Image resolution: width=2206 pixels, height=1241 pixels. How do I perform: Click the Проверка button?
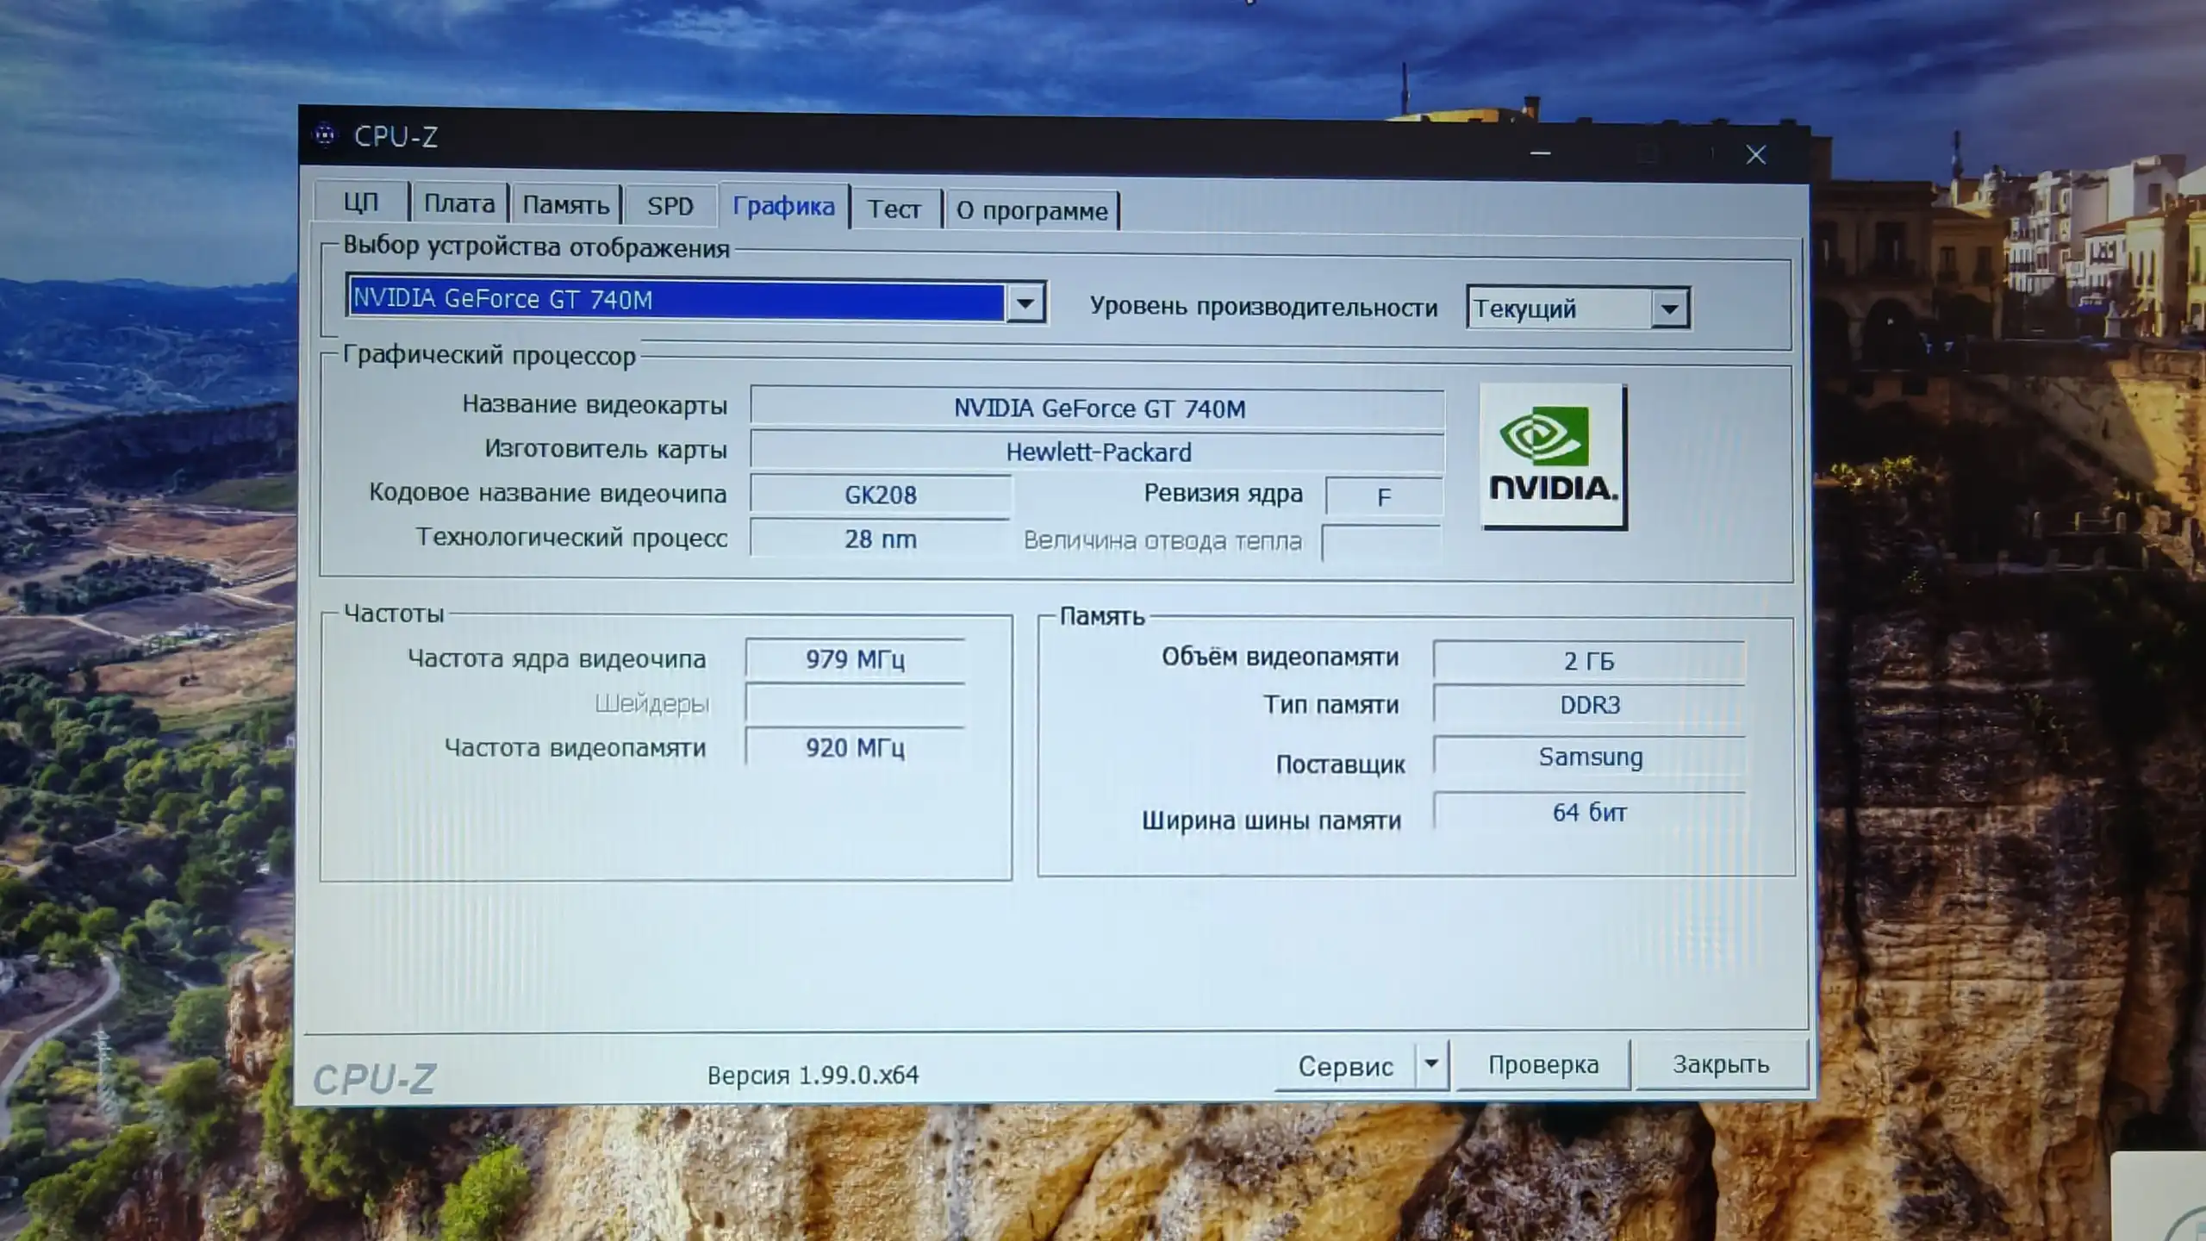pos(1543,1065)
